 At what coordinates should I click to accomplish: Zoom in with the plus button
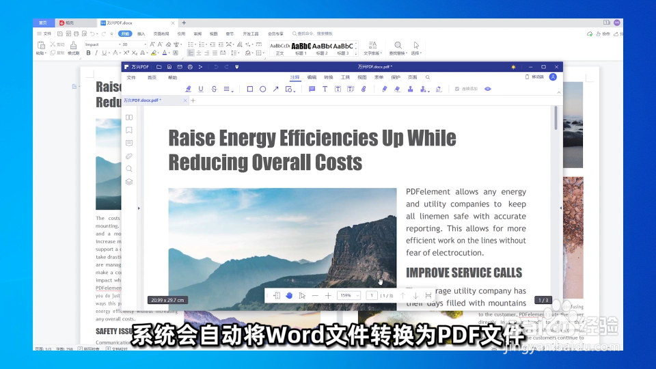point(328,296)
